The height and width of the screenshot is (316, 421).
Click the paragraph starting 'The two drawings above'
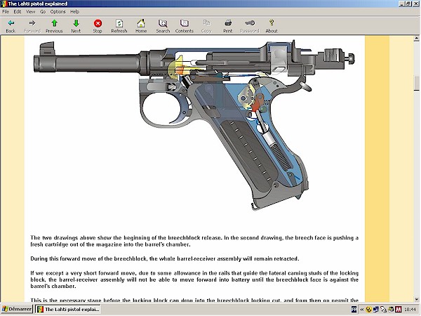194,241
